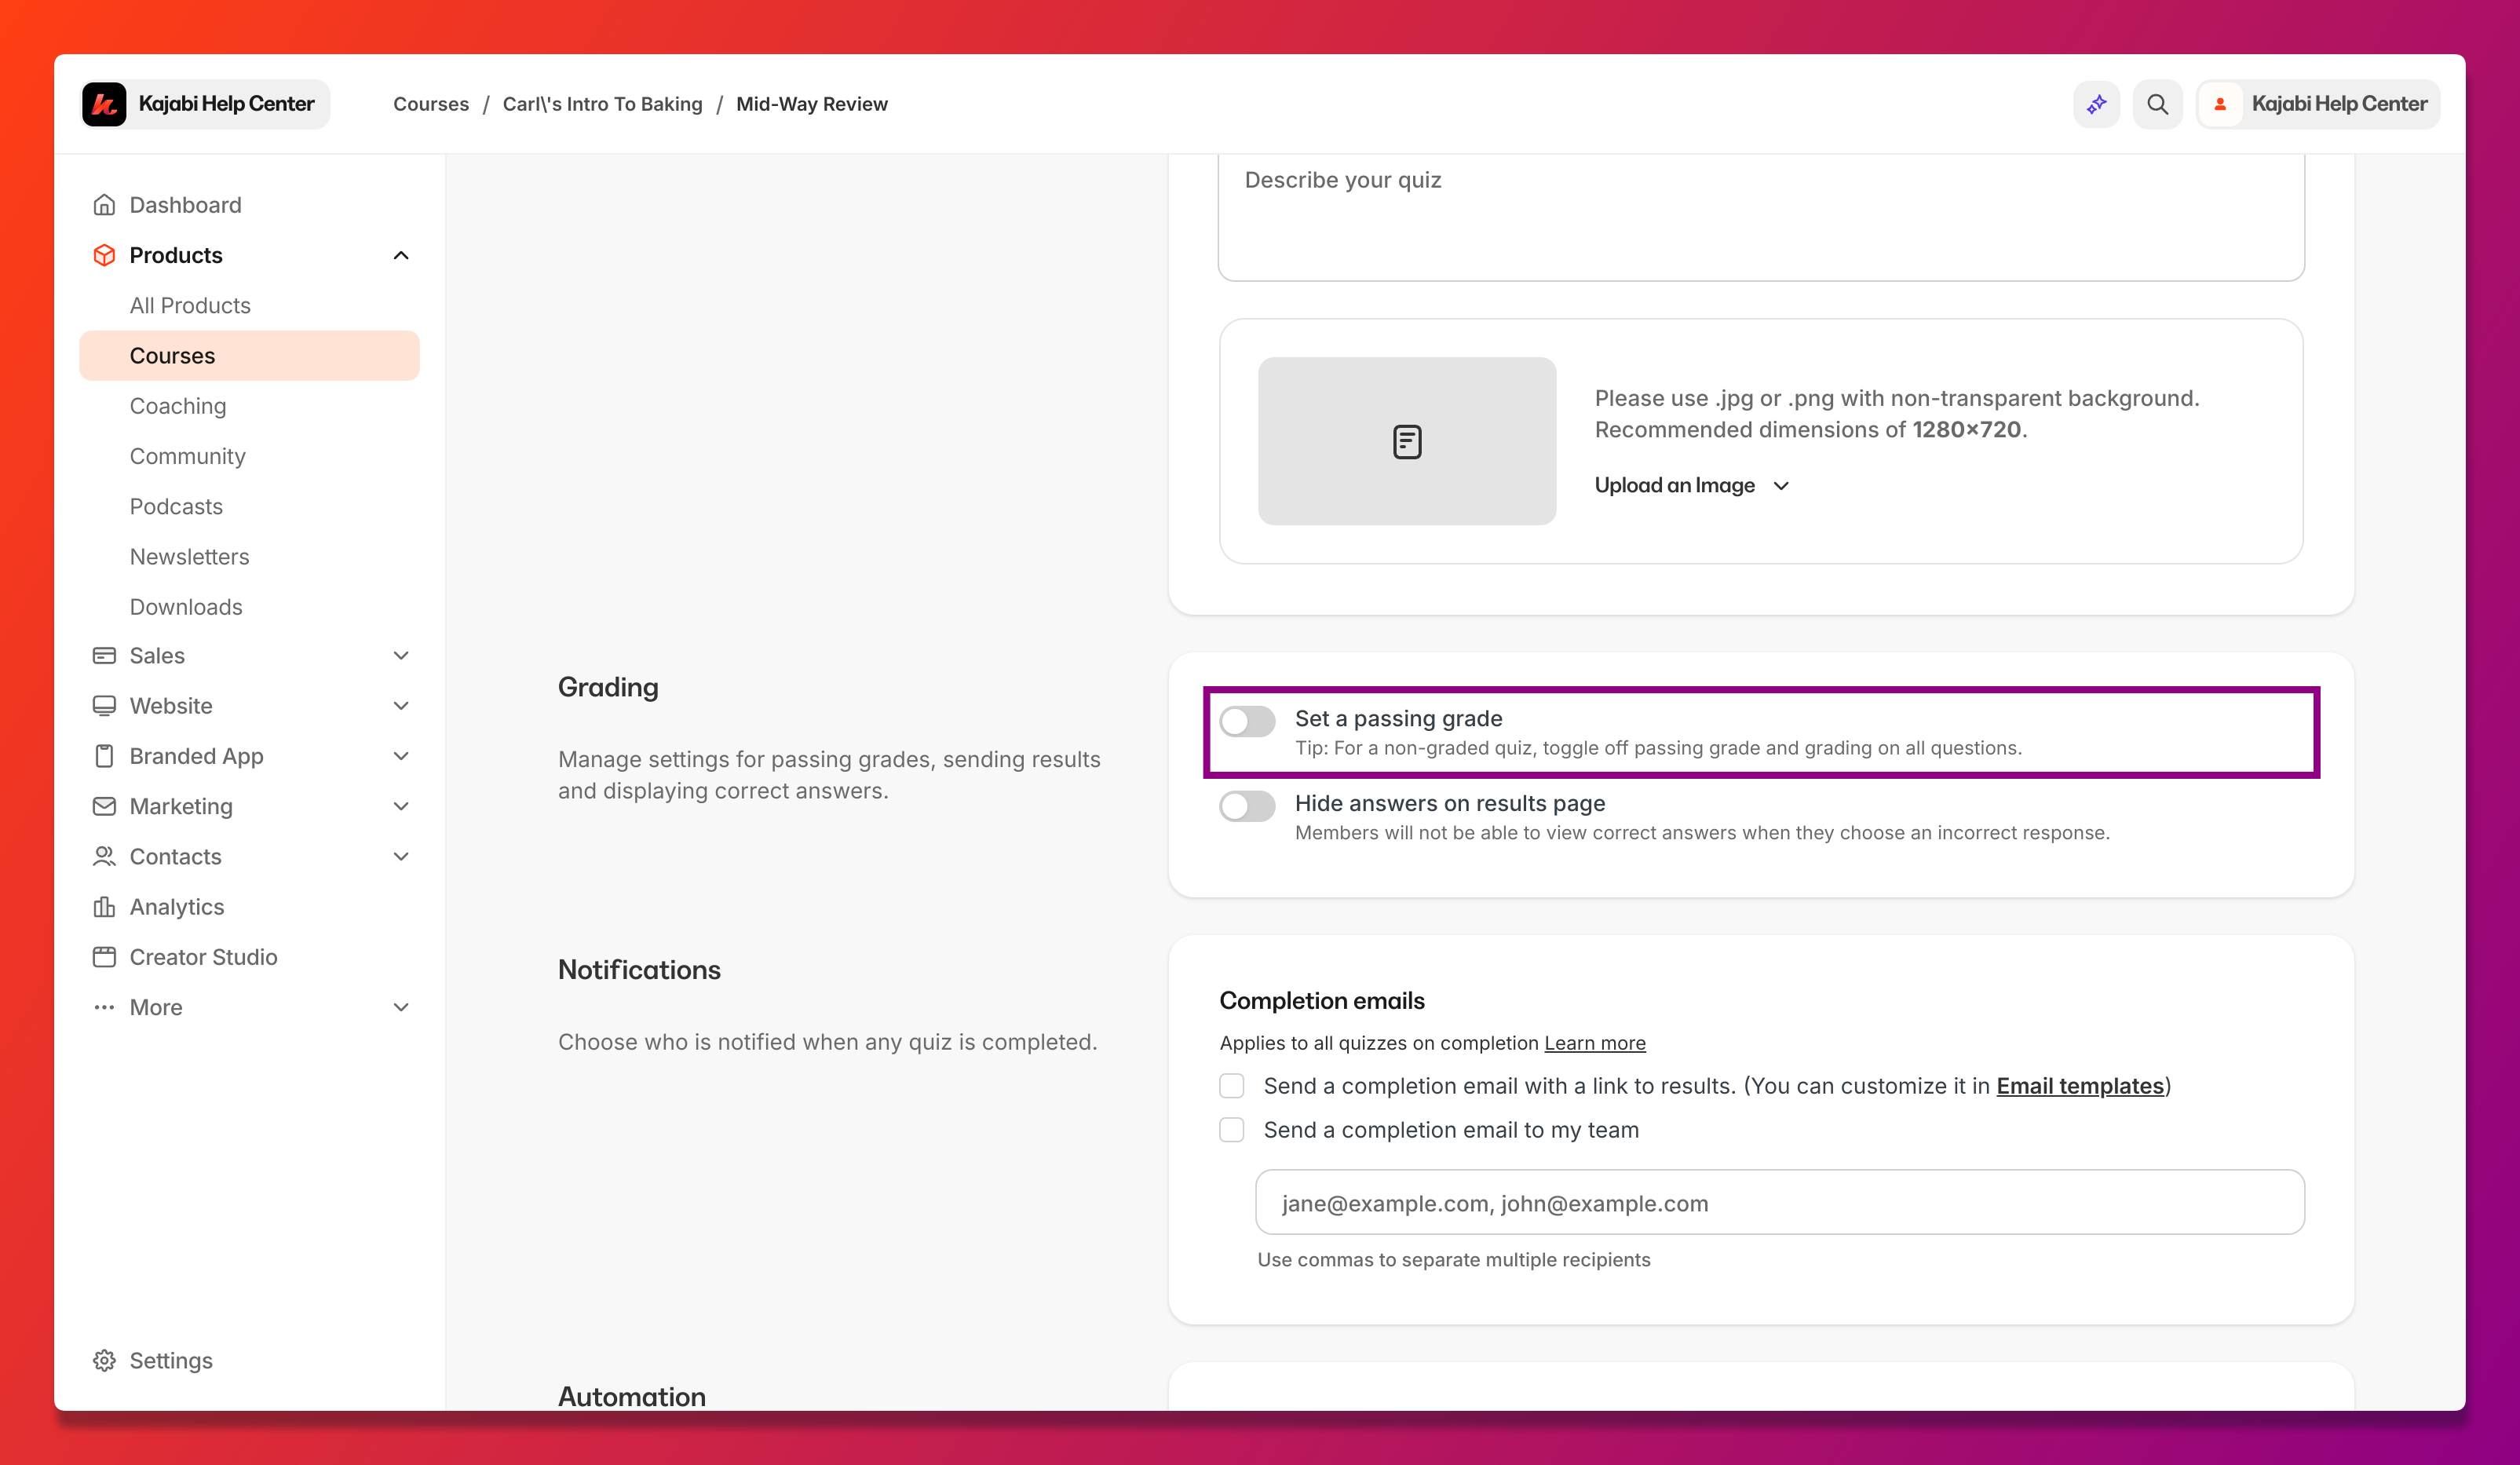
Task: Click the Products box icon
Action: (x=104, y=255)
